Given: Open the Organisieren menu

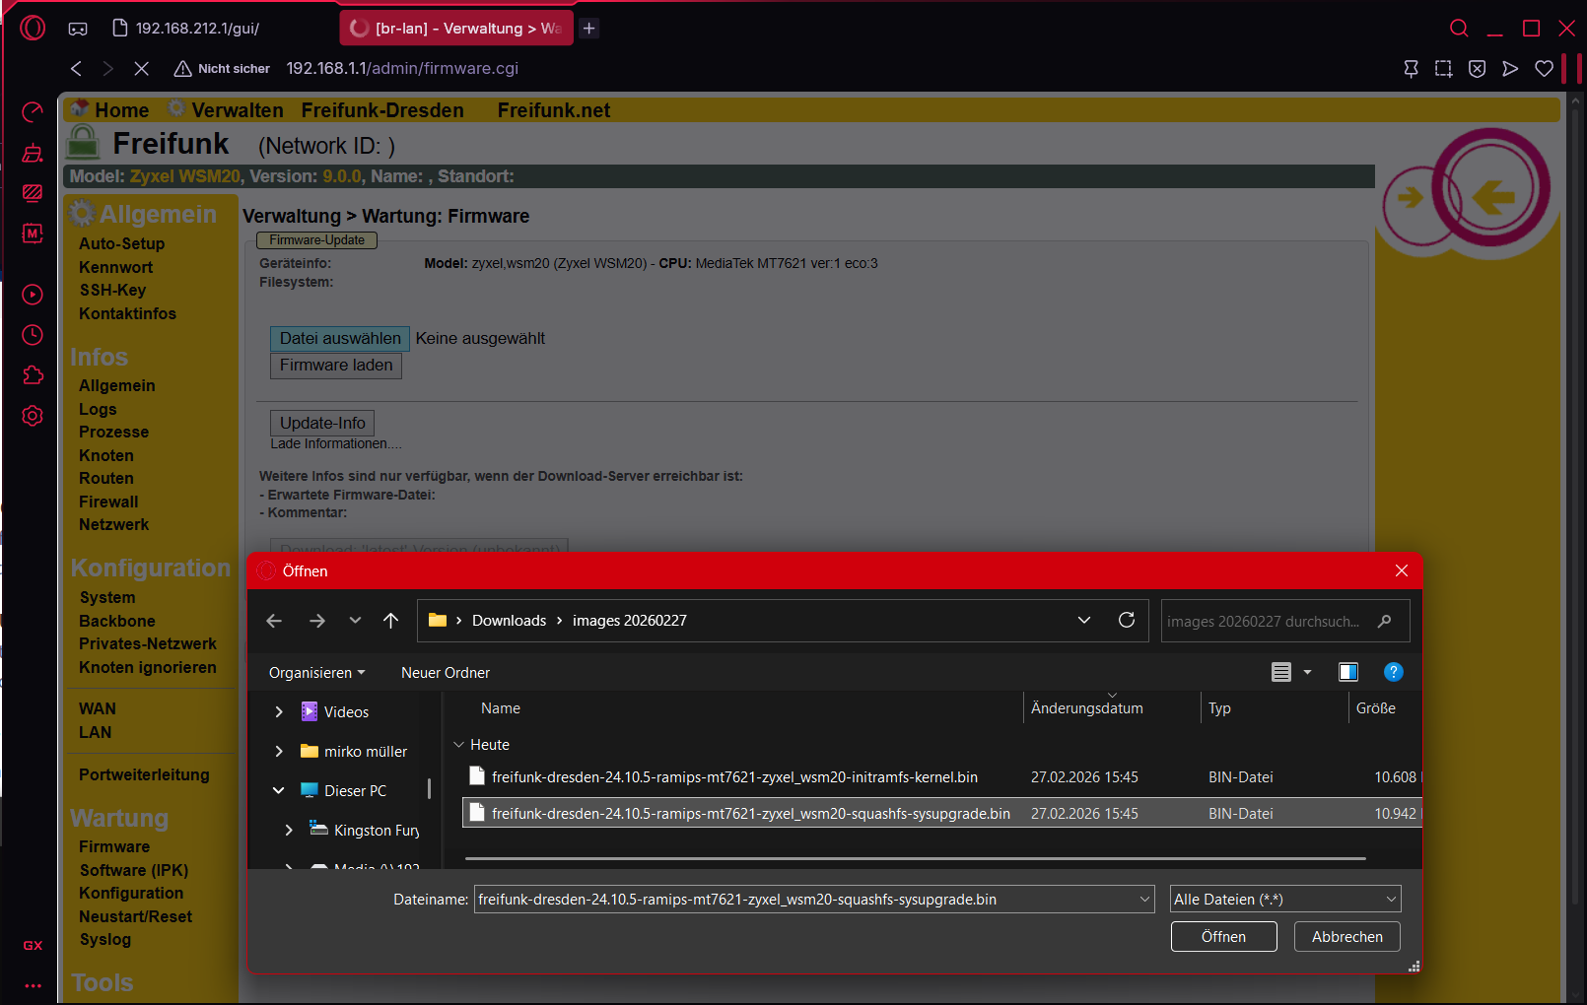Looking at the screenshot, I should pos(316,673).
